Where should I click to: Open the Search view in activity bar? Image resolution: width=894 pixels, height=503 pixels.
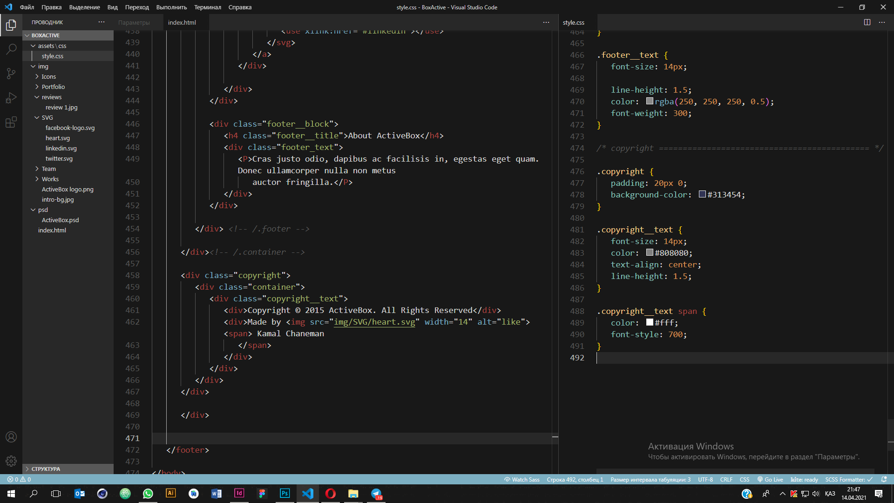(11, 49)
